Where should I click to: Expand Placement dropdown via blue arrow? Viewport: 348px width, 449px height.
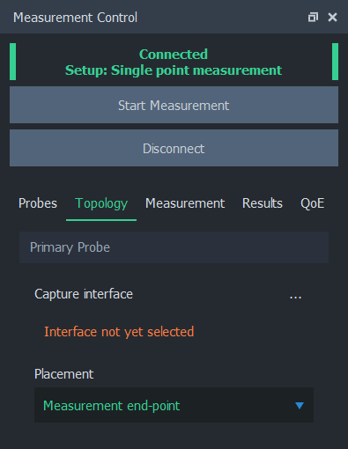point(300,406)
